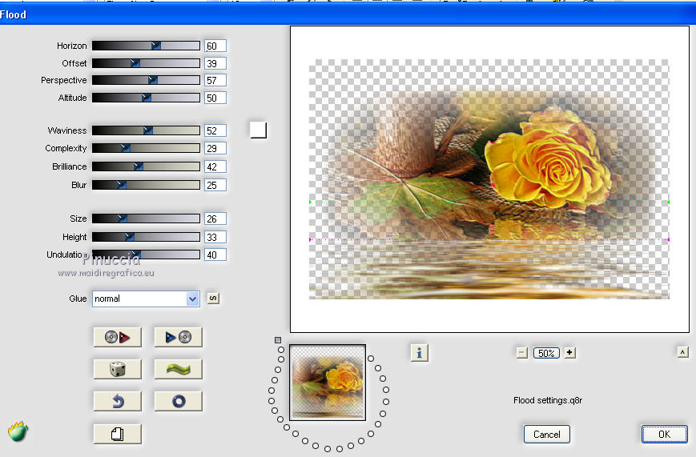Click the Height value field showing 33
Screen dimensions: 696x457
[215, 237]
